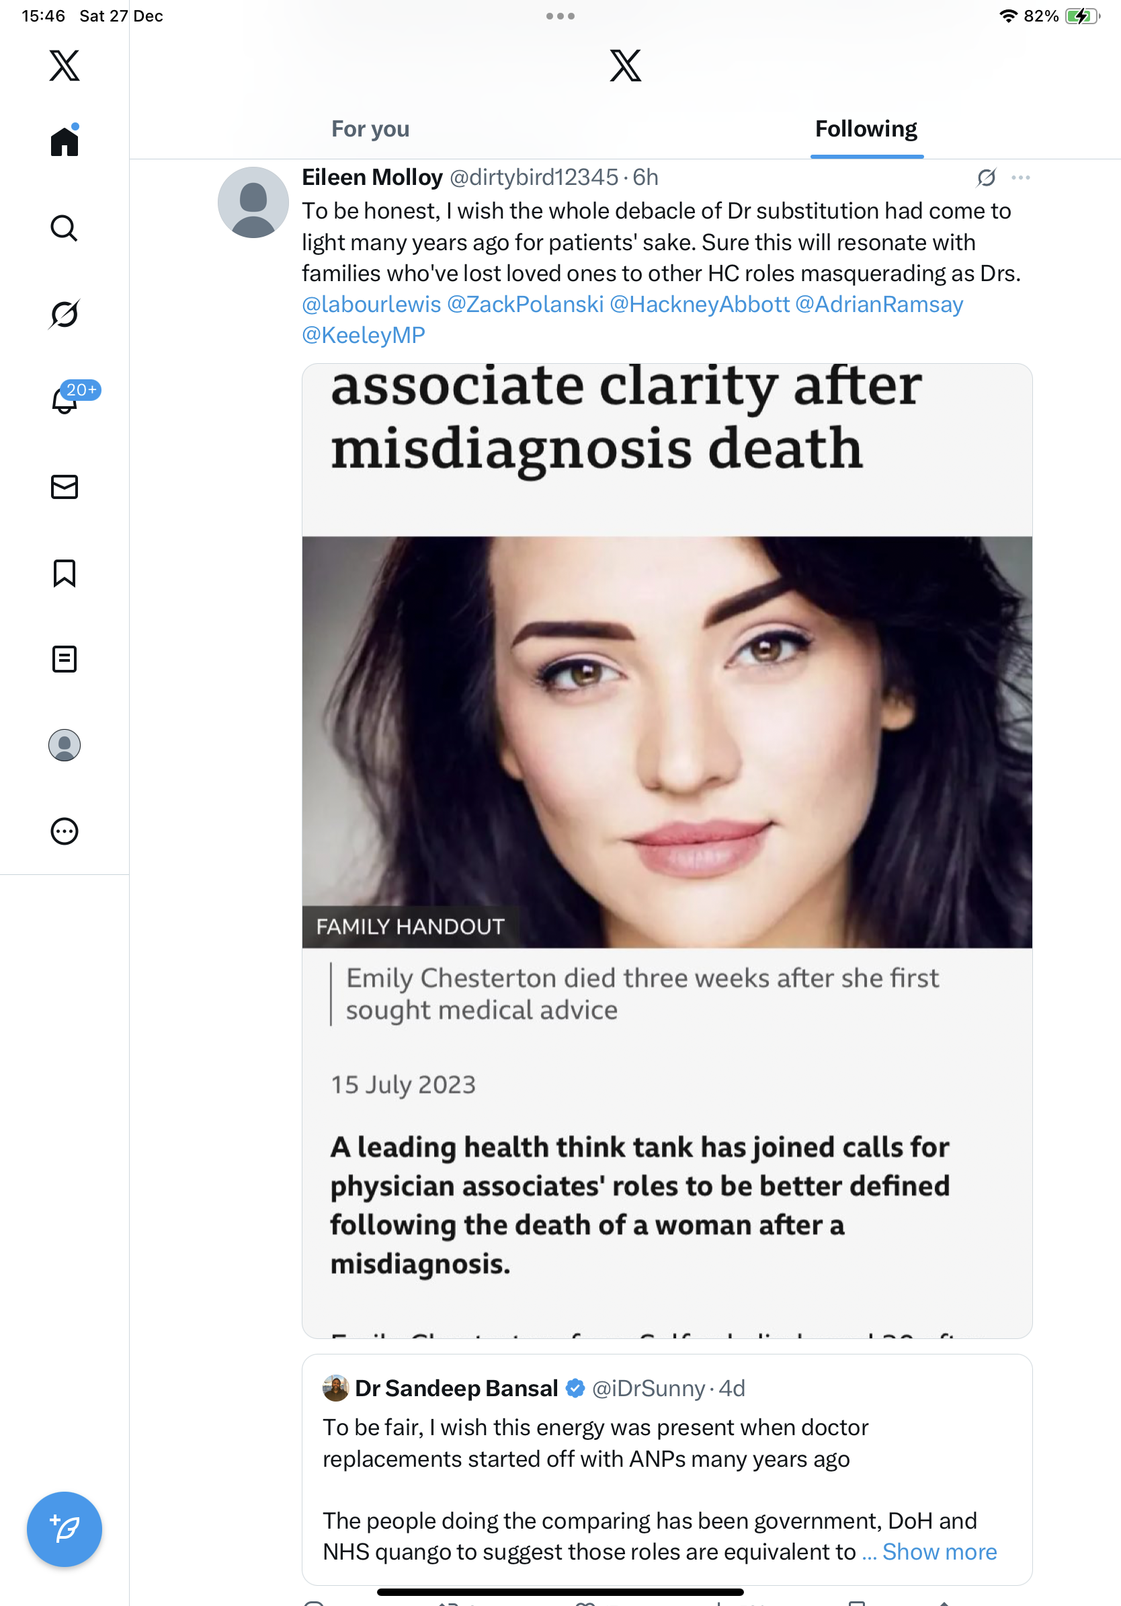Compose a new post
This screenshot has height=1606, width=1121.
click(65, 1529)
